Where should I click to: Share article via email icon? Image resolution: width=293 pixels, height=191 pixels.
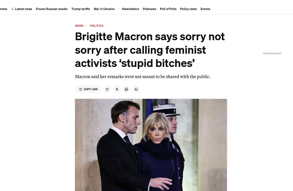click(107, 89)
